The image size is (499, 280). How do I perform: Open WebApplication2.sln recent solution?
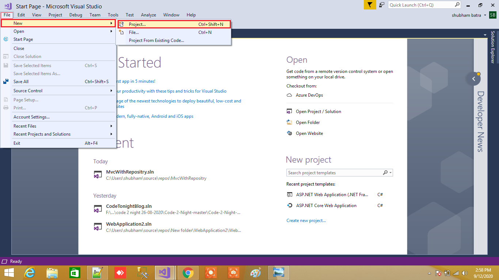tap(129, 224)
